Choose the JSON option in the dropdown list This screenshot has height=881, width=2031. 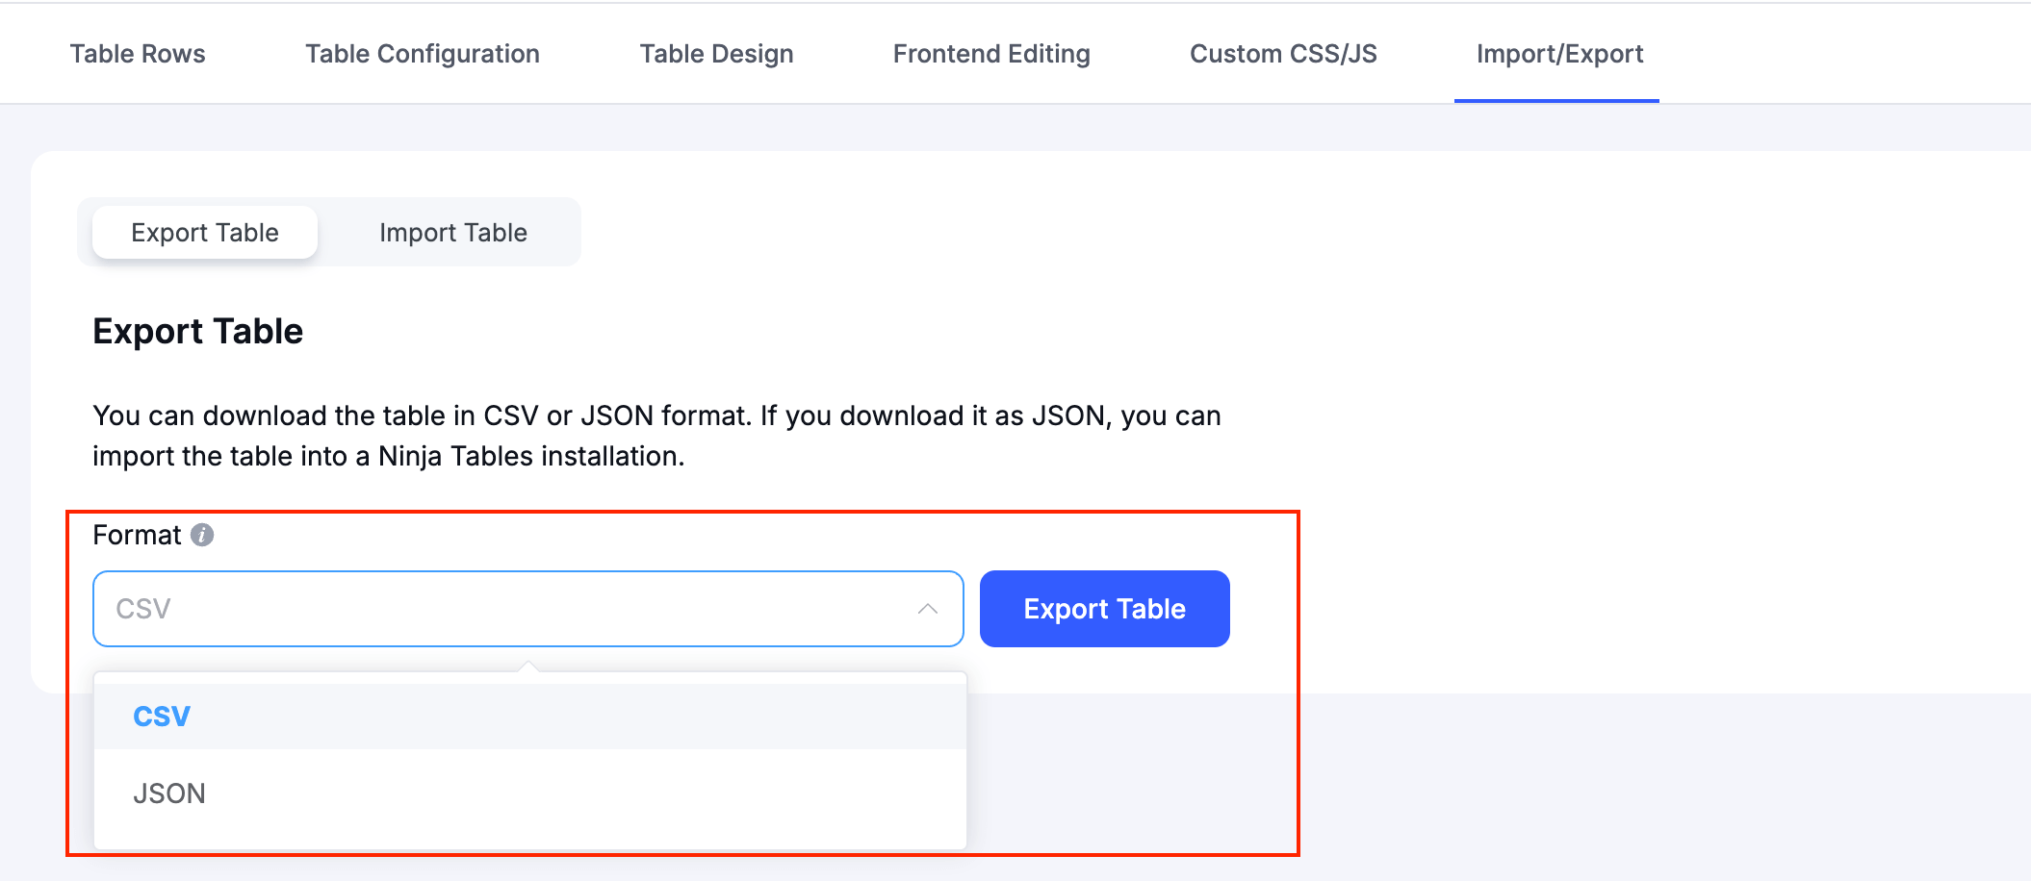point(530,793)
